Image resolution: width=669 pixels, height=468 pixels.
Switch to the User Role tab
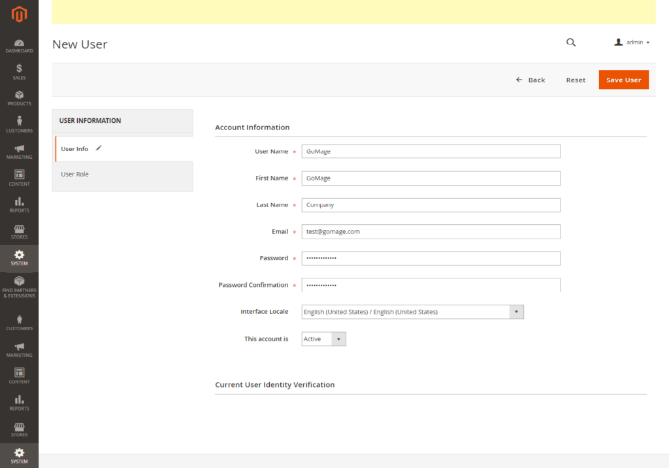pyautogui.click(x=122, y=175)
